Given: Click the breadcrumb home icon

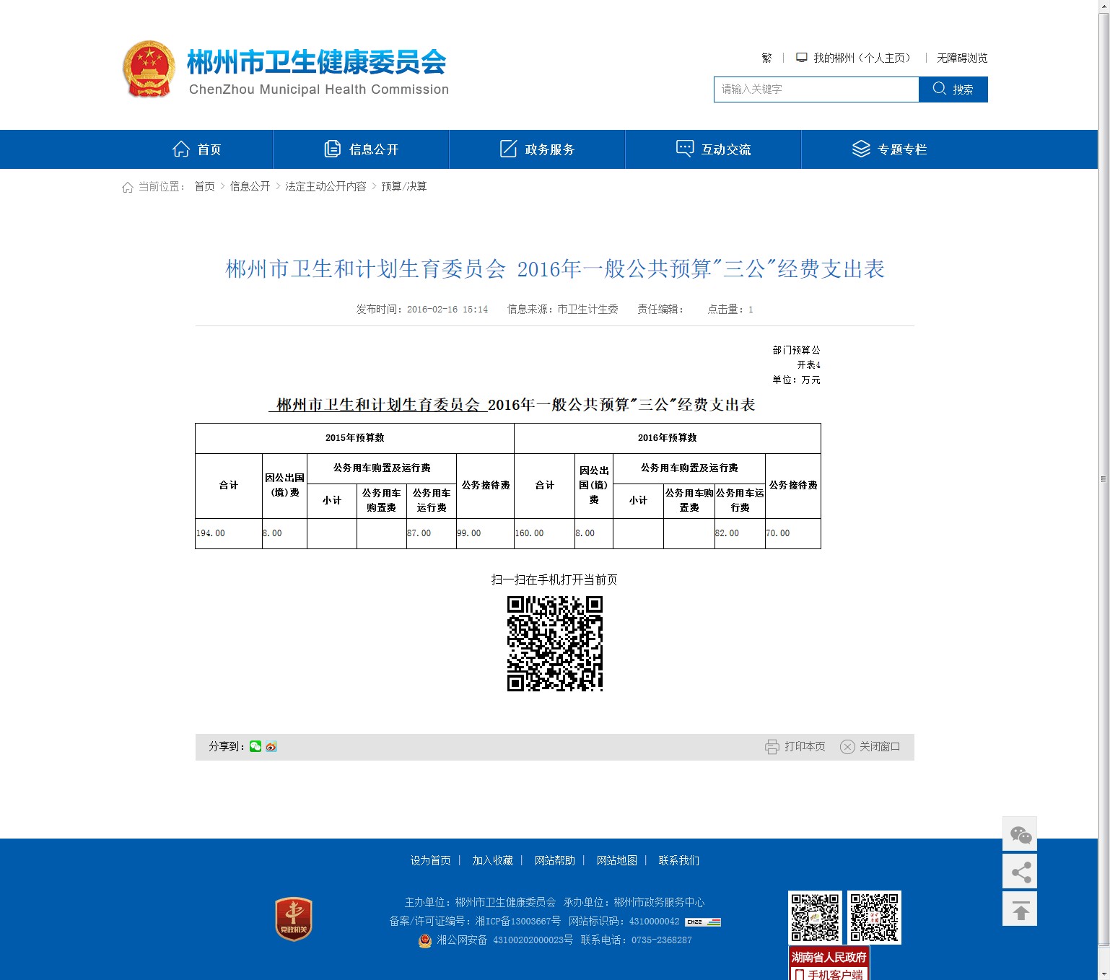Looking at the screenshot, I should (x=128, y=187).
